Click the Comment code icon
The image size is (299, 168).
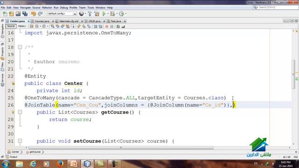[118, 26]
